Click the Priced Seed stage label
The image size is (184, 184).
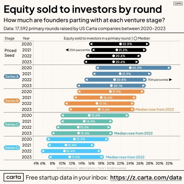10,53
